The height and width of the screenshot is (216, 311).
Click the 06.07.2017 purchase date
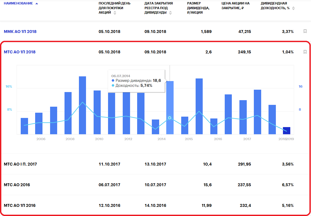point(110,185)
